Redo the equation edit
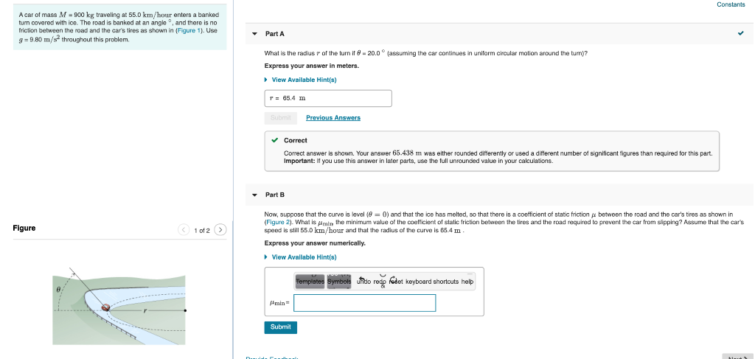This screenshot has width=755, height=359. point(380,282)
